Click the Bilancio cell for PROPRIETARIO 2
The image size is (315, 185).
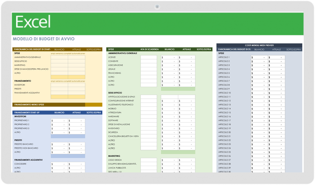59,124
